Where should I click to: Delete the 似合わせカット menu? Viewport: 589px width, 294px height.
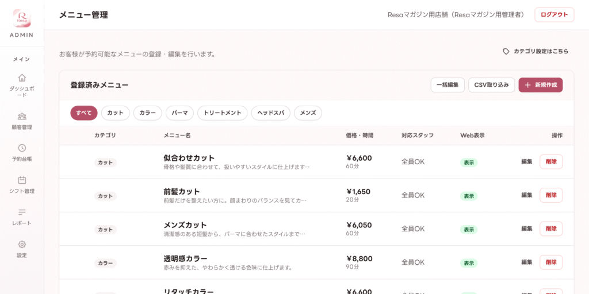(551, 161)
